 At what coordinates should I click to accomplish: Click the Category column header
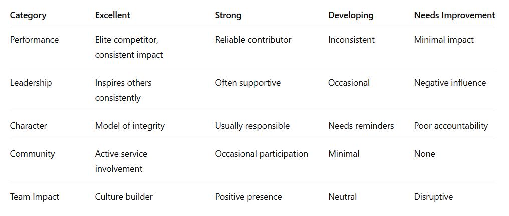point(28,15)
